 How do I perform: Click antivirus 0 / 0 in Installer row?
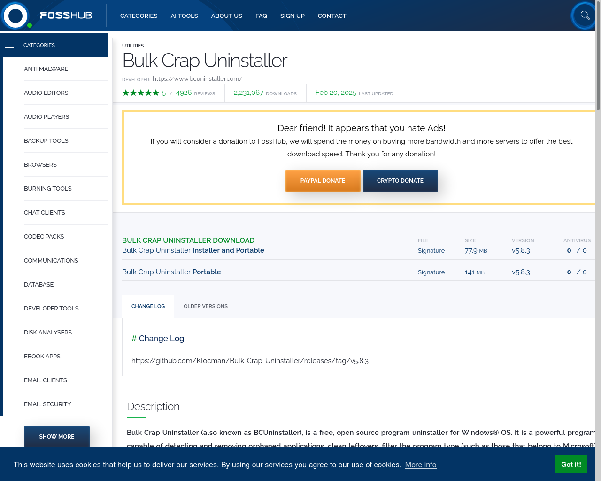[x=577, y=251]
